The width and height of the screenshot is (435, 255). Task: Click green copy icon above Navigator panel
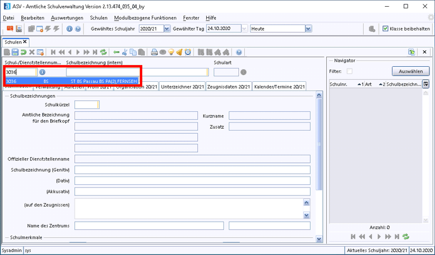412,52
